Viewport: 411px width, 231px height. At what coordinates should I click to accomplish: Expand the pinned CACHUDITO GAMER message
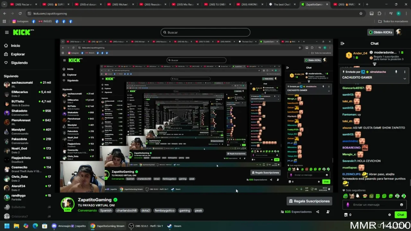coord(405,78)
